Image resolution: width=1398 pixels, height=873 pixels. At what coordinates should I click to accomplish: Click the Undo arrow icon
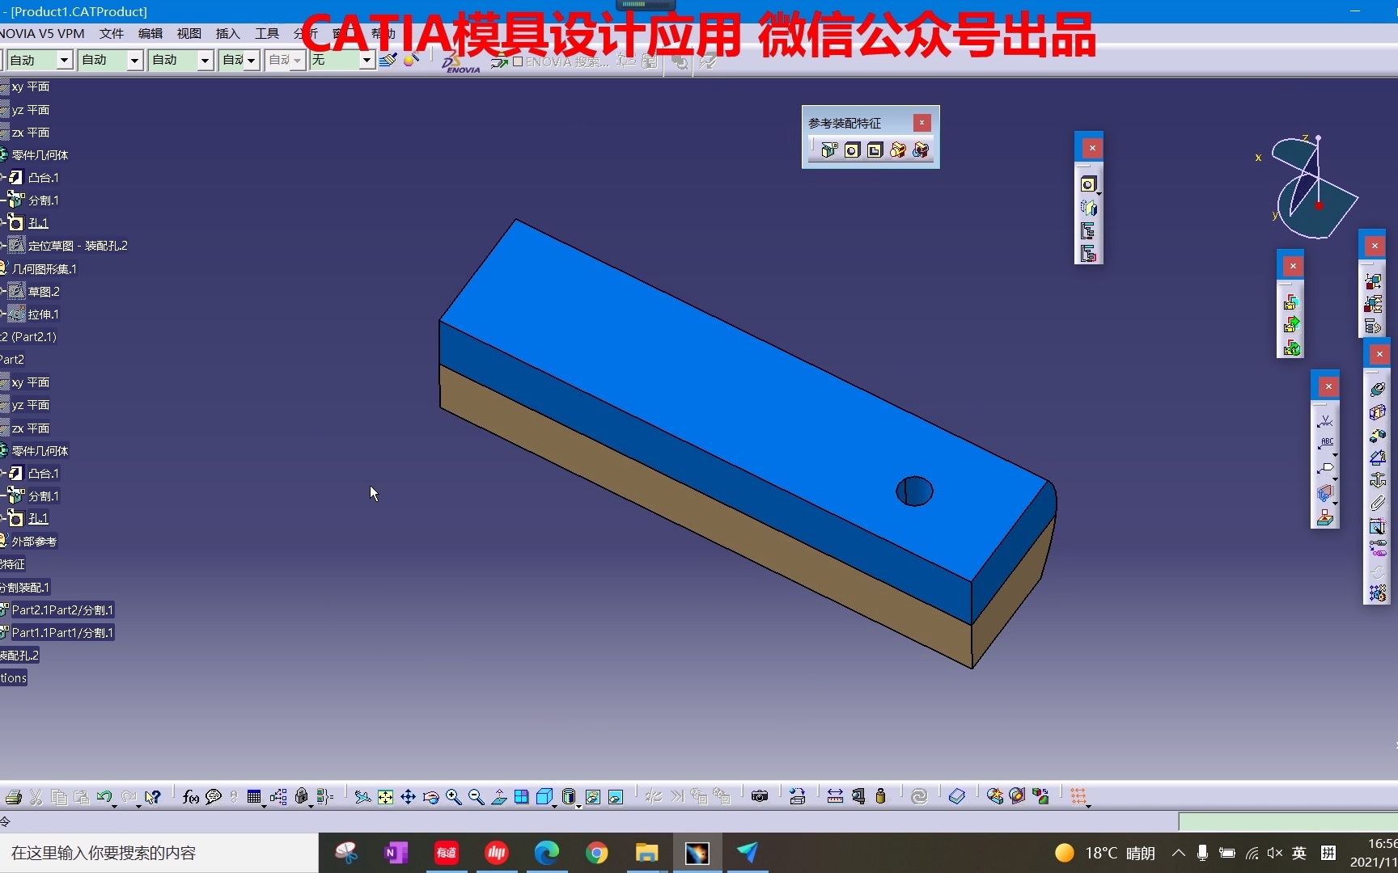click(104, 797)
